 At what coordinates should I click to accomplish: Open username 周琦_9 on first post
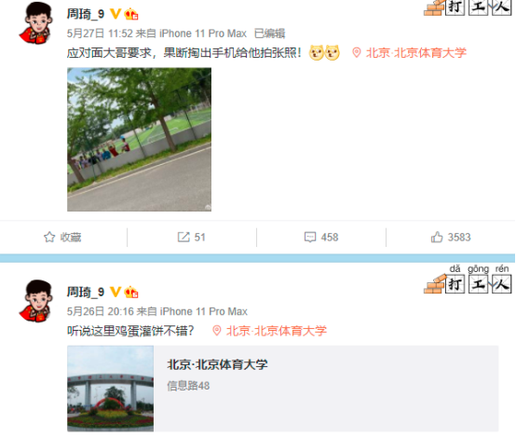pyautogui.click(x=86, y=14)
